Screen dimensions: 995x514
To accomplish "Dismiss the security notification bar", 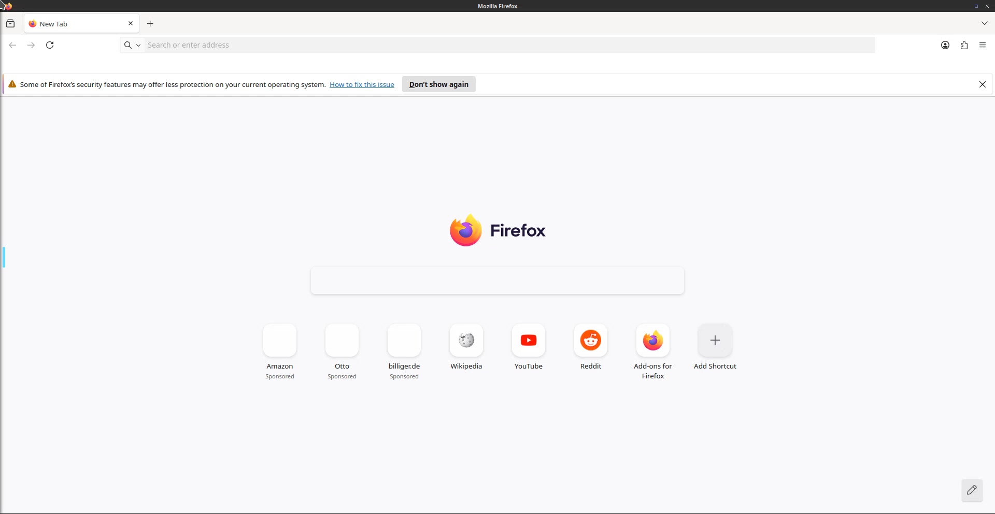I will (982, 84).
